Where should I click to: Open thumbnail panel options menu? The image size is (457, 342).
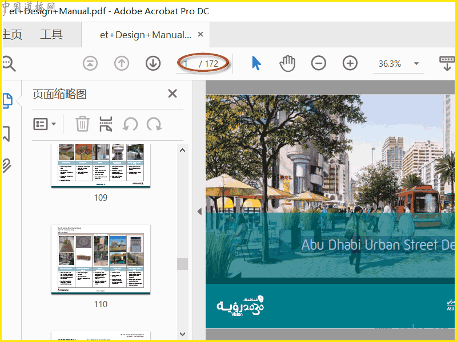tap(45, 124)
